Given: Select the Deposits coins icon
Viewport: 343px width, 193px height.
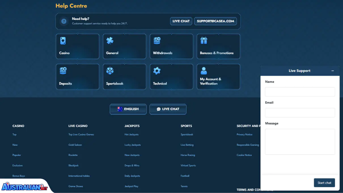Looking at the screenshot, I should point(63,71).
